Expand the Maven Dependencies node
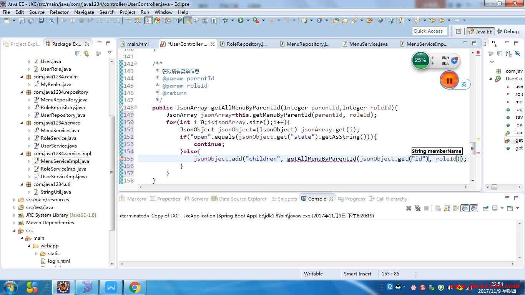Screen dimensions: 525x295 pyautogui.click(x=15, y=223)
